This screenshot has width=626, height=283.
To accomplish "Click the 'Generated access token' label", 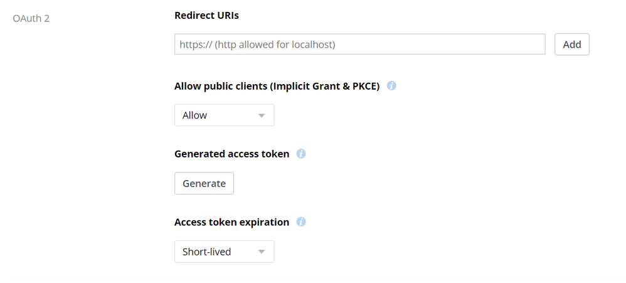I will click(x=231, y=154).
